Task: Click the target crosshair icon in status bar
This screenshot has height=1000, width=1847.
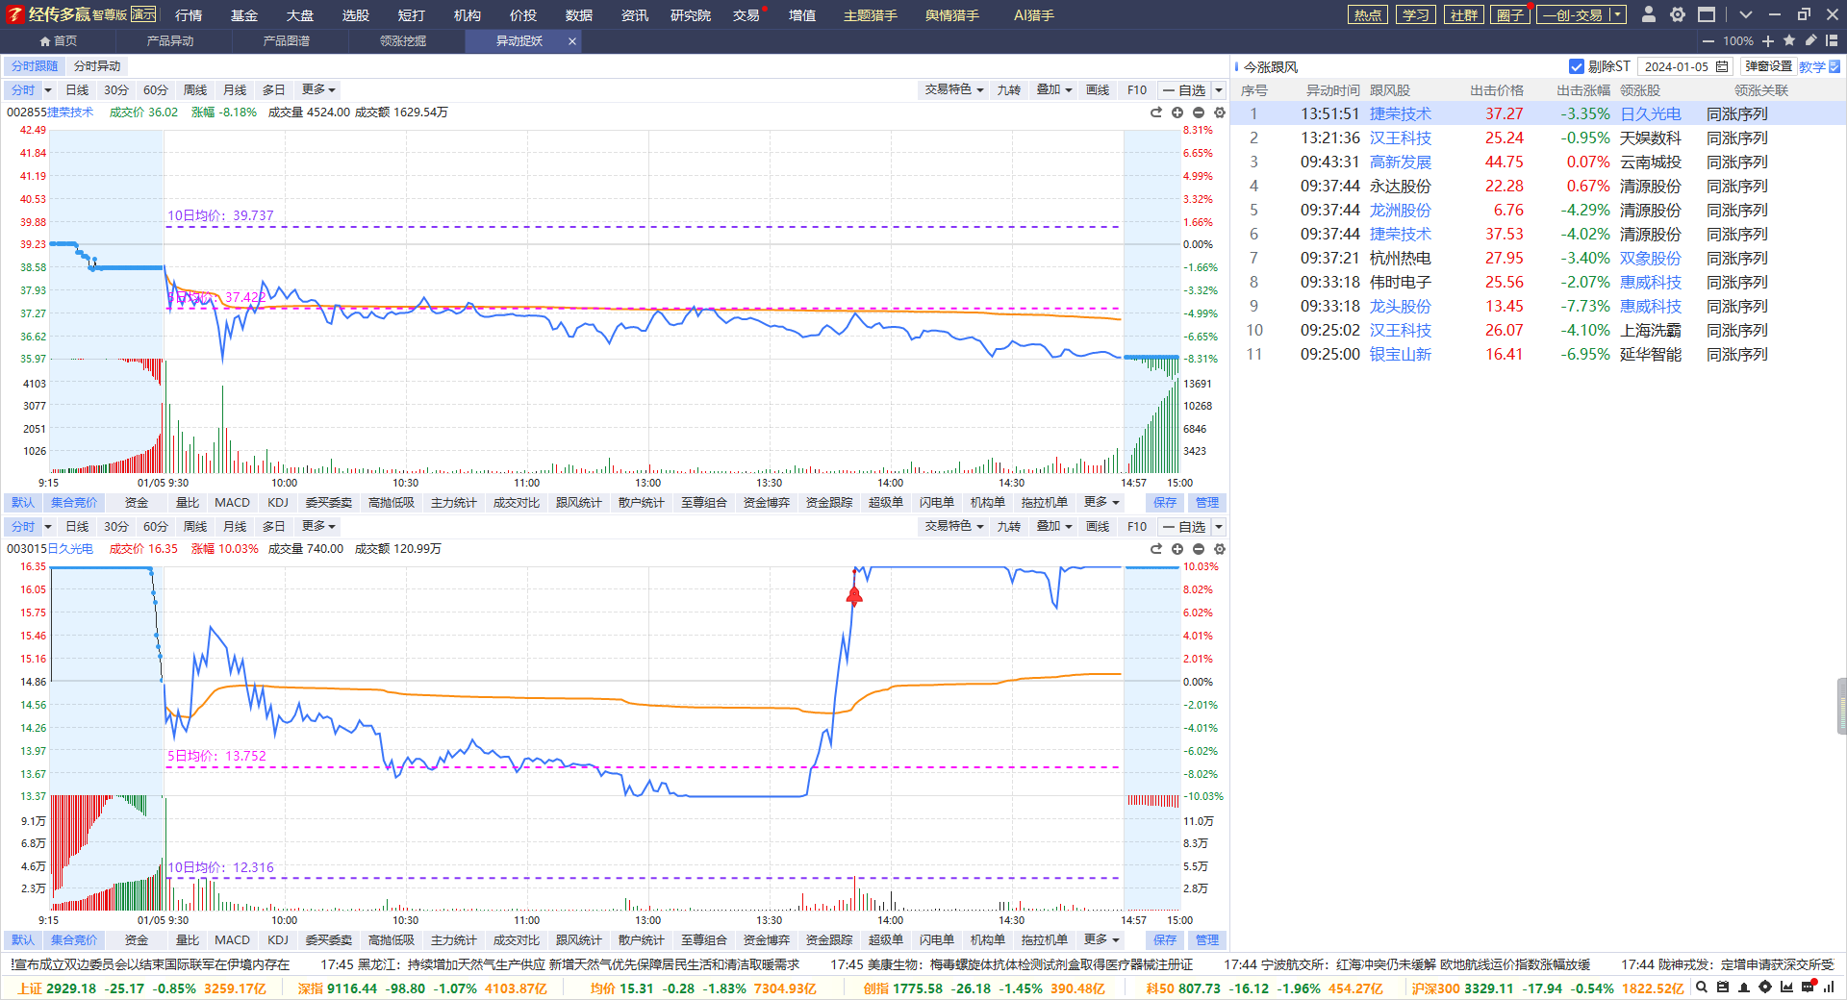Action: [1765, 987]
